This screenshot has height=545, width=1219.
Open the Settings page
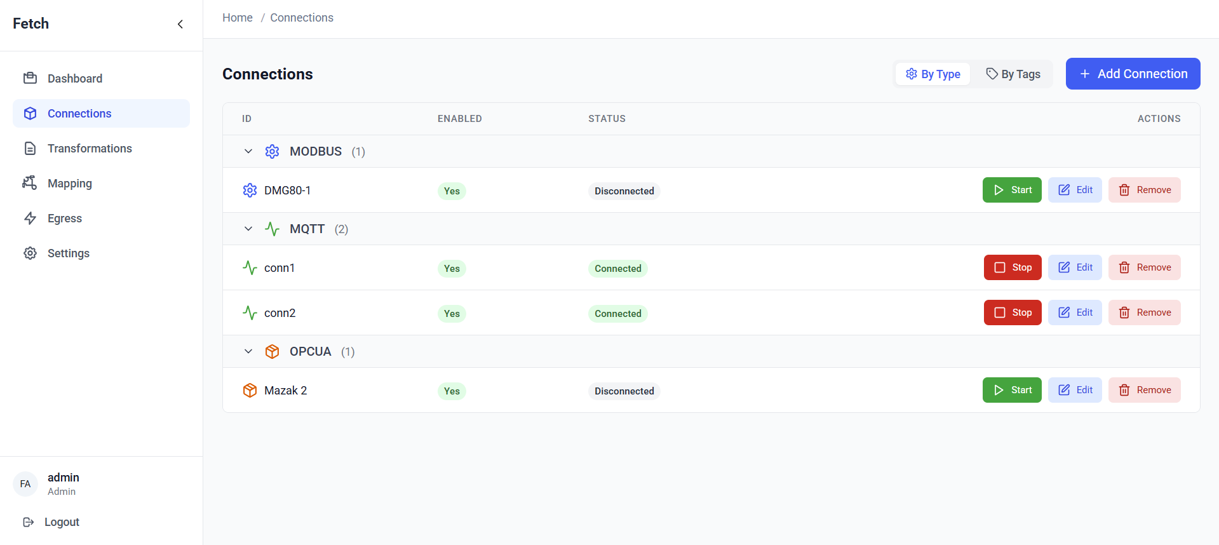pos(68,253)
